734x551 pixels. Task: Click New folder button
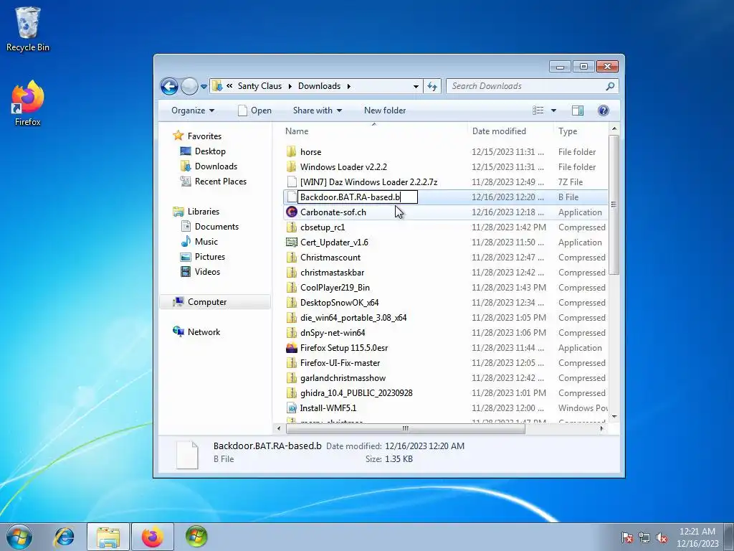coord(385,110)
